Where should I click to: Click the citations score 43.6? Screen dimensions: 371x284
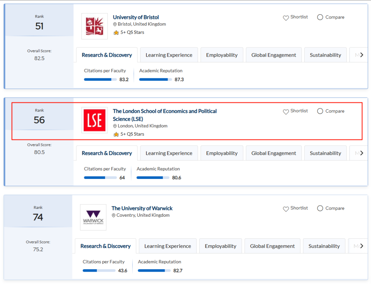123,271
